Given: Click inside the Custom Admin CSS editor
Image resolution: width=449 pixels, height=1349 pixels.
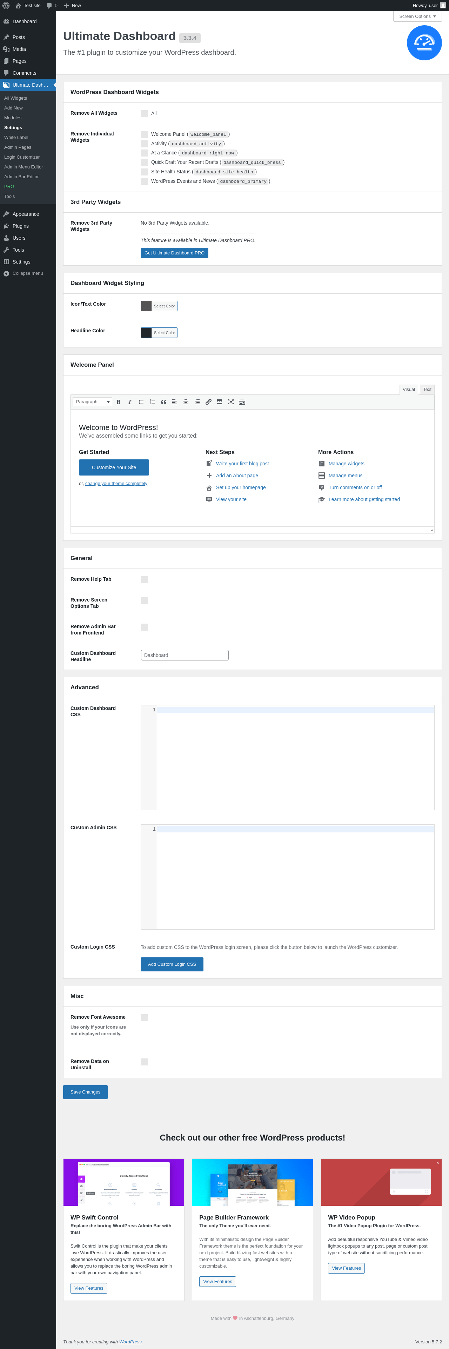Looking at the screenshot, I should tap(287, 877).
